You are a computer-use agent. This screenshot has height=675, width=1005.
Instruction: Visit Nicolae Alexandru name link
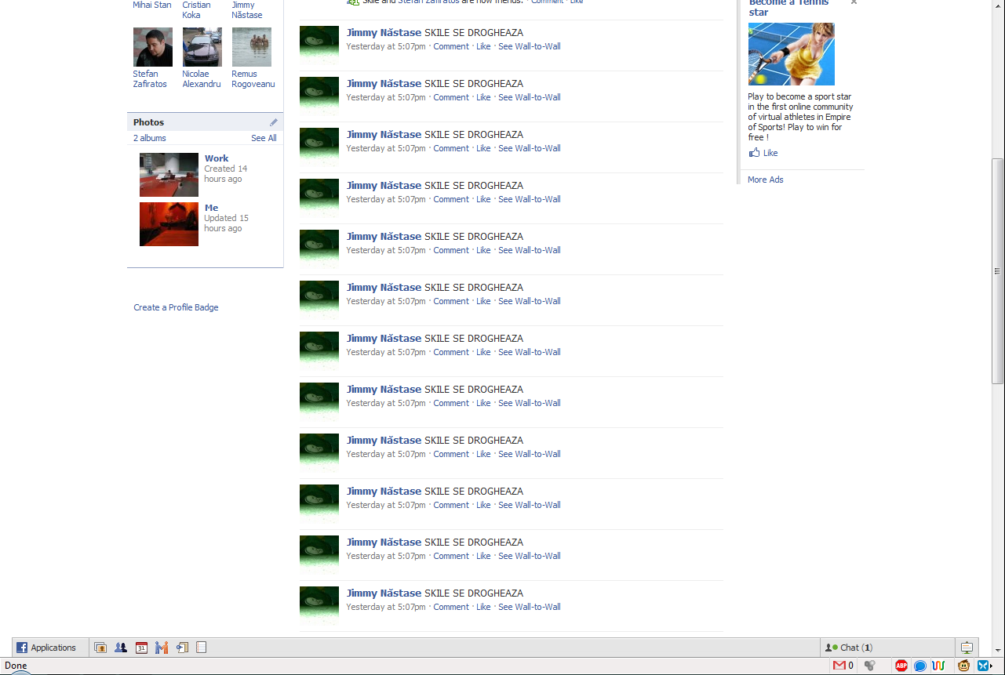[202, 79]
